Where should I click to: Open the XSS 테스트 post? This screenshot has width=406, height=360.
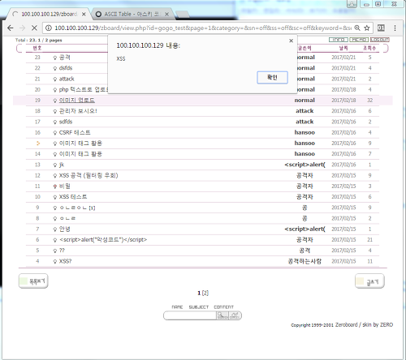(x=73, y=197)
